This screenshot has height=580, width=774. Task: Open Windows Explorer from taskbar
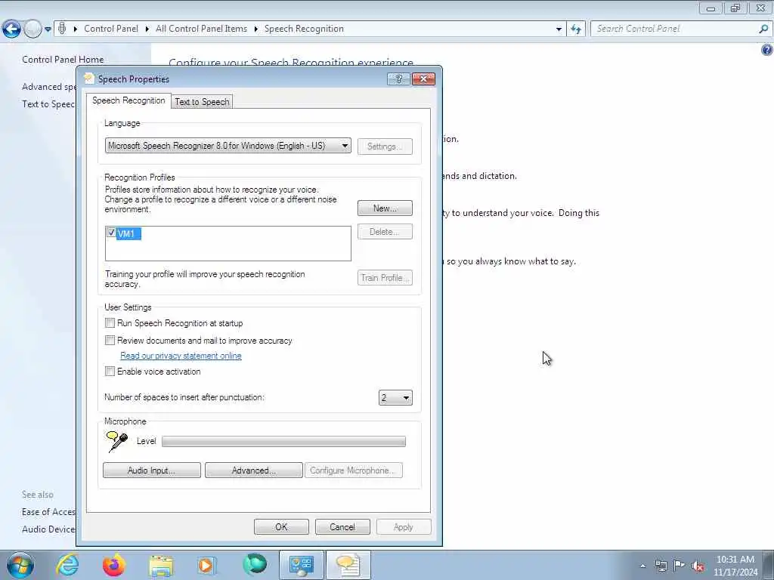tap(161, 565)
